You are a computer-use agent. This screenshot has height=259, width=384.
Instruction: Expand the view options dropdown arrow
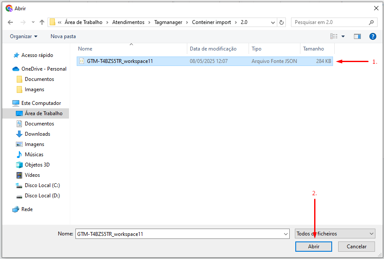(343, 36)
